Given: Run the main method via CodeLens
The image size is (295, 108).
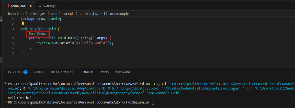Looking at the screenshot, I should 32,34.
